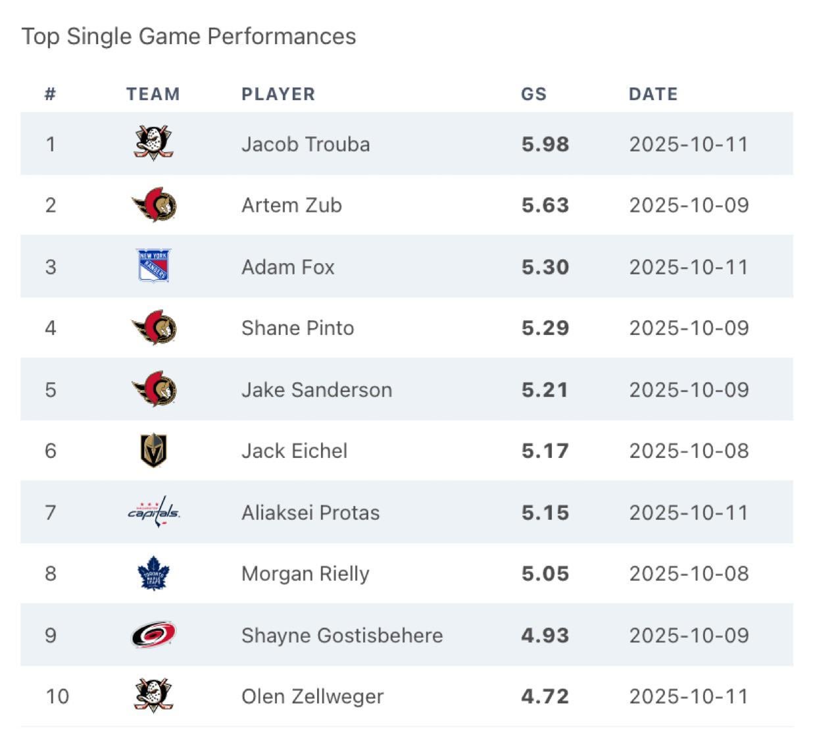Open the Washington Capitals logo
813x729 pixels.
[153, 512]
